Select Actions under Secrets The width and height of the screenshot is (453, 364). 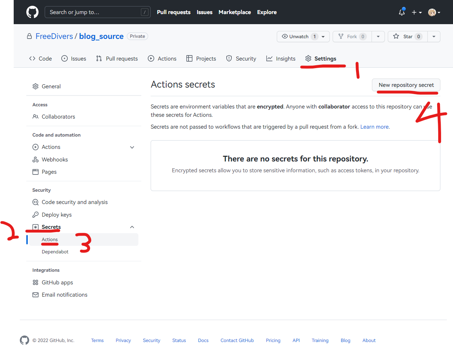(84, 240)
